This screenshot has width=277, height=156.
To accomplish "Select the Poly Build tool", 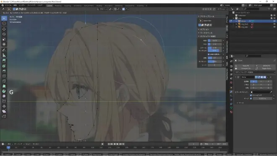I will (x=4, y=86).
